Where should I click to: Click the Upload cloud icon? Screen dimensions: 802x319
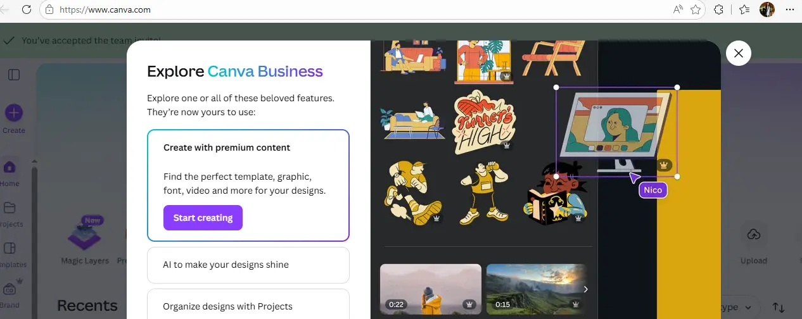pos(754,234)
